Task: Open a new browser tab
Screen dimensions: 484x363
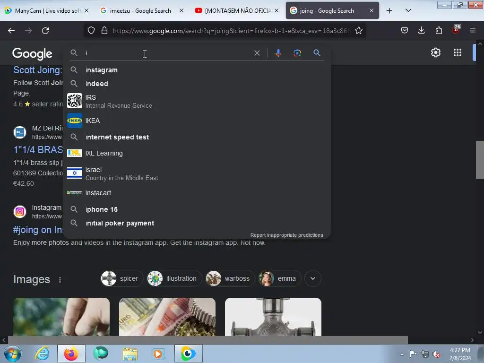Action: tap(389, 11)
